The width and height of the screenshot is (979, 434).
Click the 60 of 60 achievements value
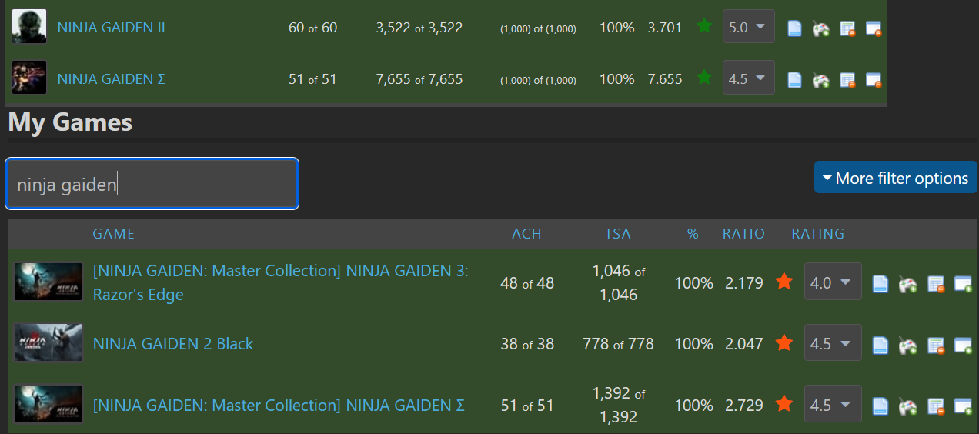click(312, 28)
